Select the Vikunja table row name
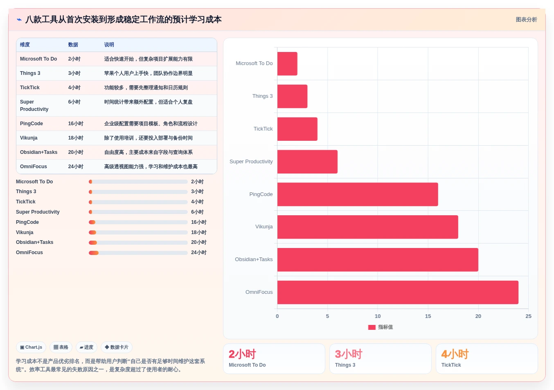 (29, 138)
